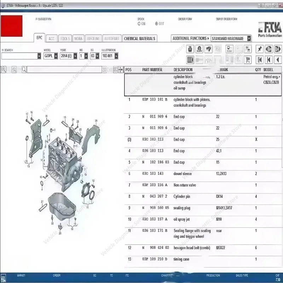Screen dimensions: 283x283
Task: Open the SG dropdown showing 03
Action: click(x=97, y=56)
